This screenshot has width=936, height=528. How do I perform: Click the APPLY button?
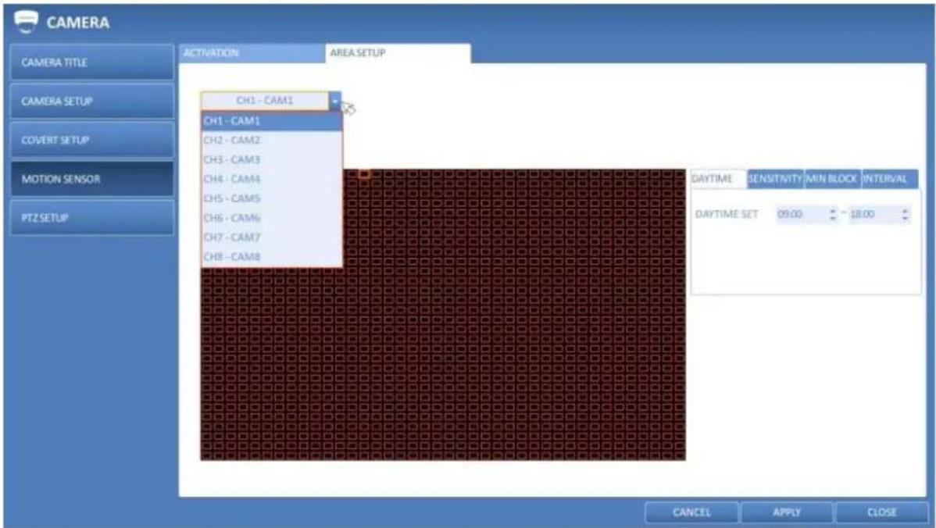coord(787,512)
